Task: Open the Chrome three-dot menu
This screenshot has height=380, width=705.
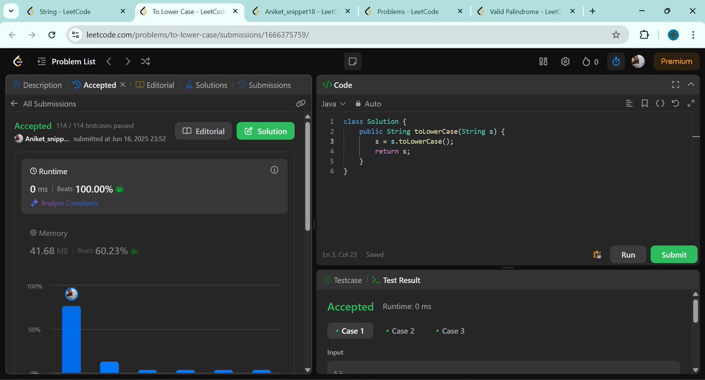Action: click(x=692, y=35)
